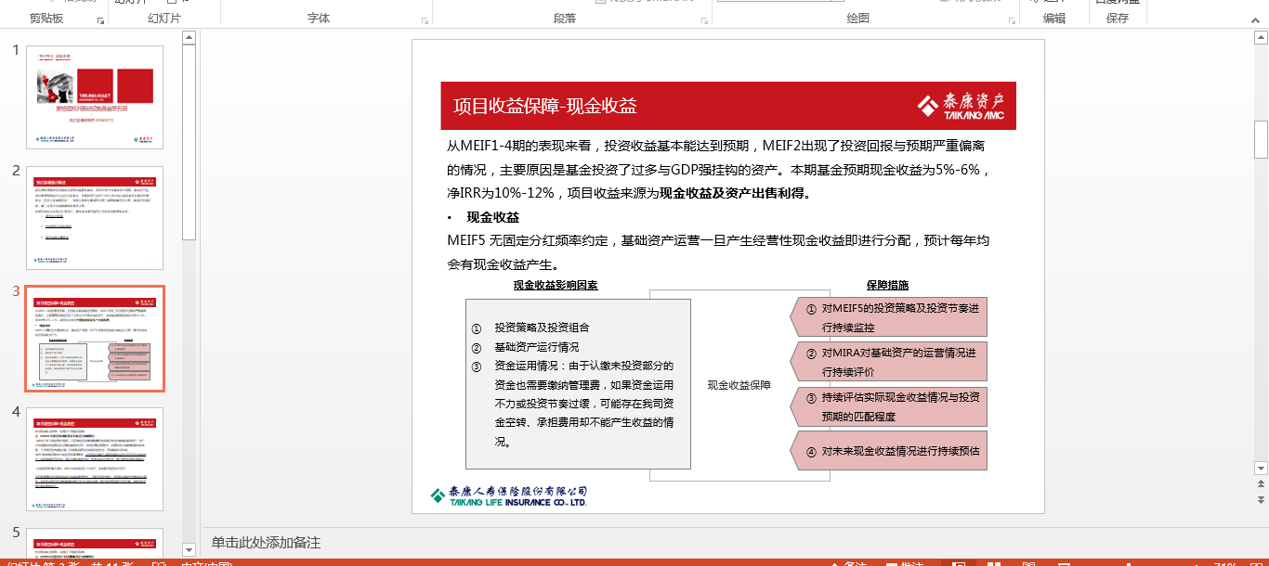Viewport: 1269px width, 566px height.
Task: Click the thumbnail pane scroll-up arrow
Action: click(190, 38)
